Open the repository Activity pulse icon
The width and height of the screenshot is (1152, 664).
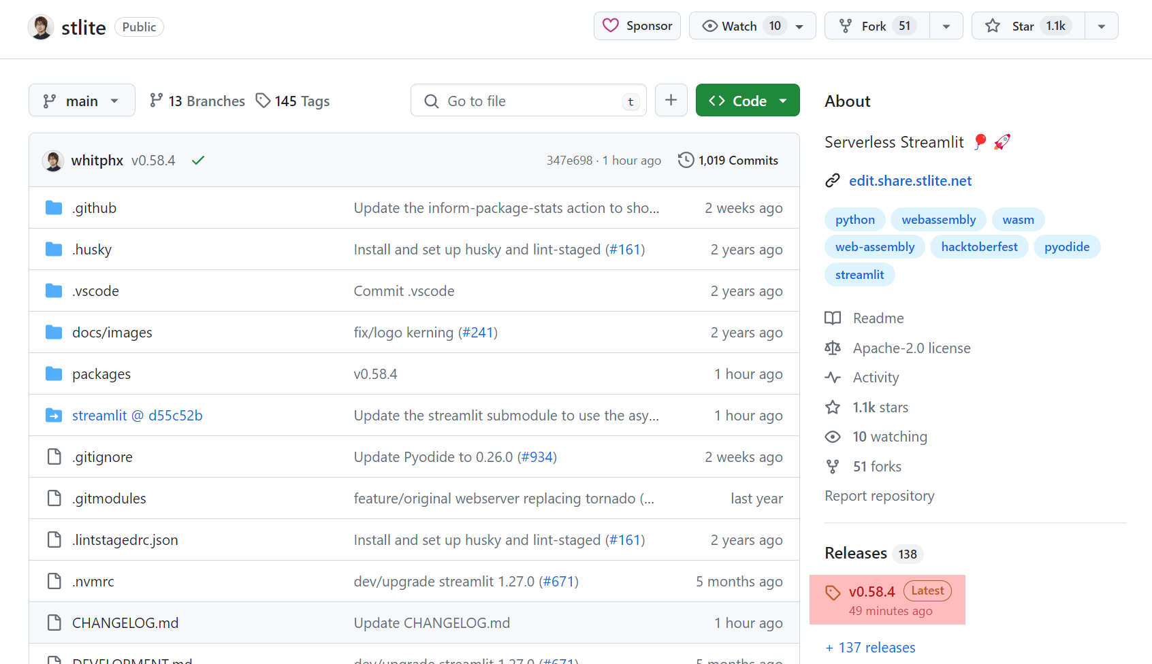[x=832, y=377]
